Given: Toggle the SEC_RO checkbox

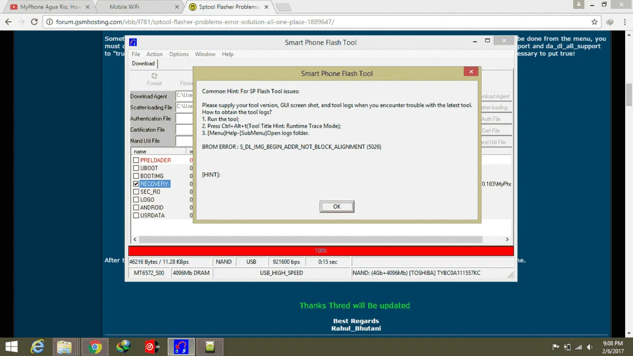Looking at the screenshot, I should [x=136, y=192].
